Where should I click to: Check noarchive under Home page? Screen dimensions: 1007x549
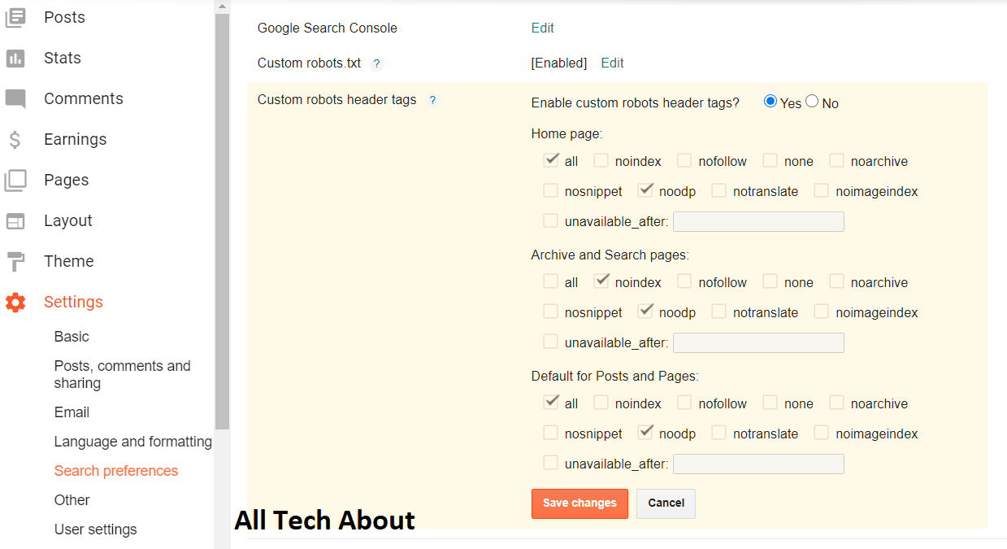coord(837,160)
